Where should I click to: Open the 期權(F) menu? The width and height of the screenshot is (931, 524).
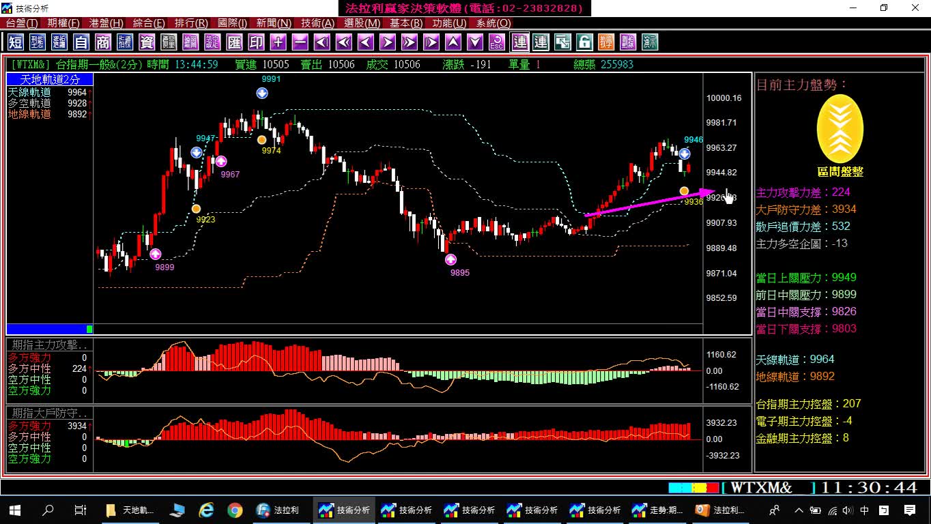pos(63,23)
